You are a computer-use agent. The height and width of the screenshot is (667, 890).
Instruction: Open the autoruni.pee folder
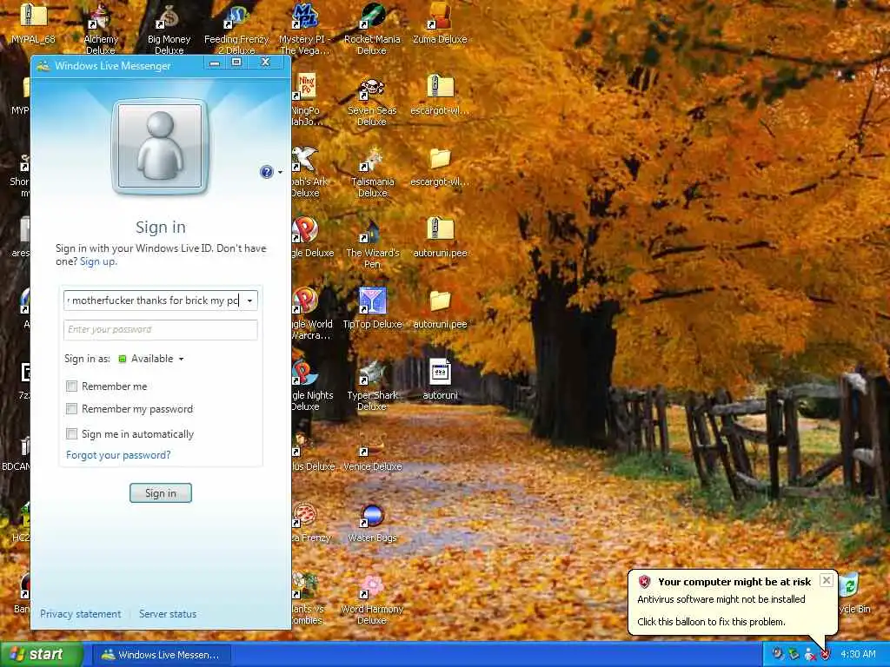[x=440, y=301]
